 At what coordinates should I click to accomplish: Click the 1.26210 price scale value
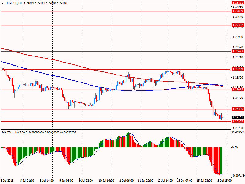point(238,57)
